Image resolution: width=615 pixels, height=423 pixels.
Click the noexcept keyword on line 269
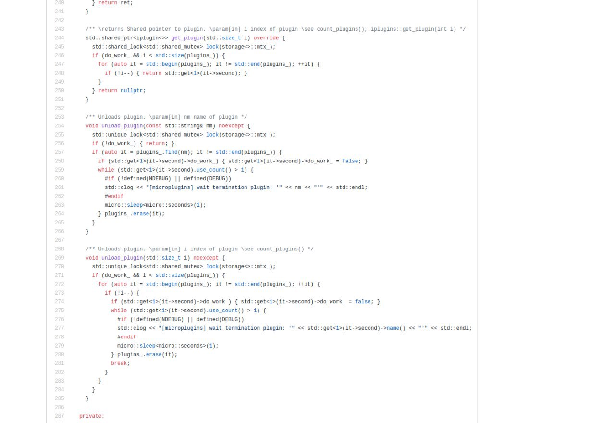(x=206, y=258)
